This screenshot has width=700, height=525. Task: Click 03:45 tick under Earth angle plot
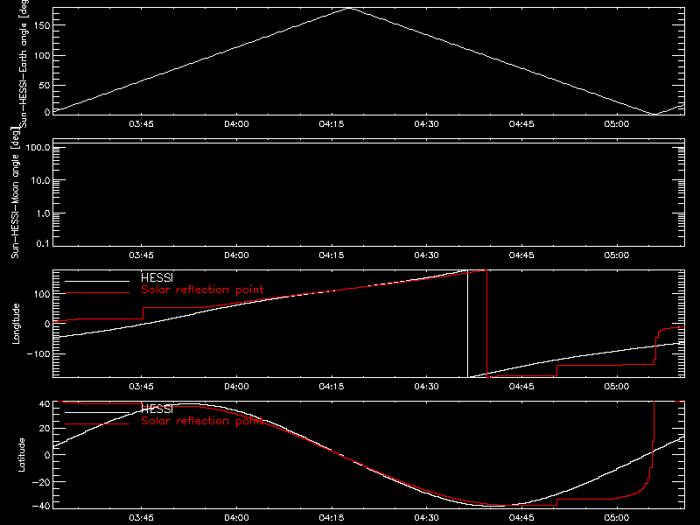click(141, 124)
